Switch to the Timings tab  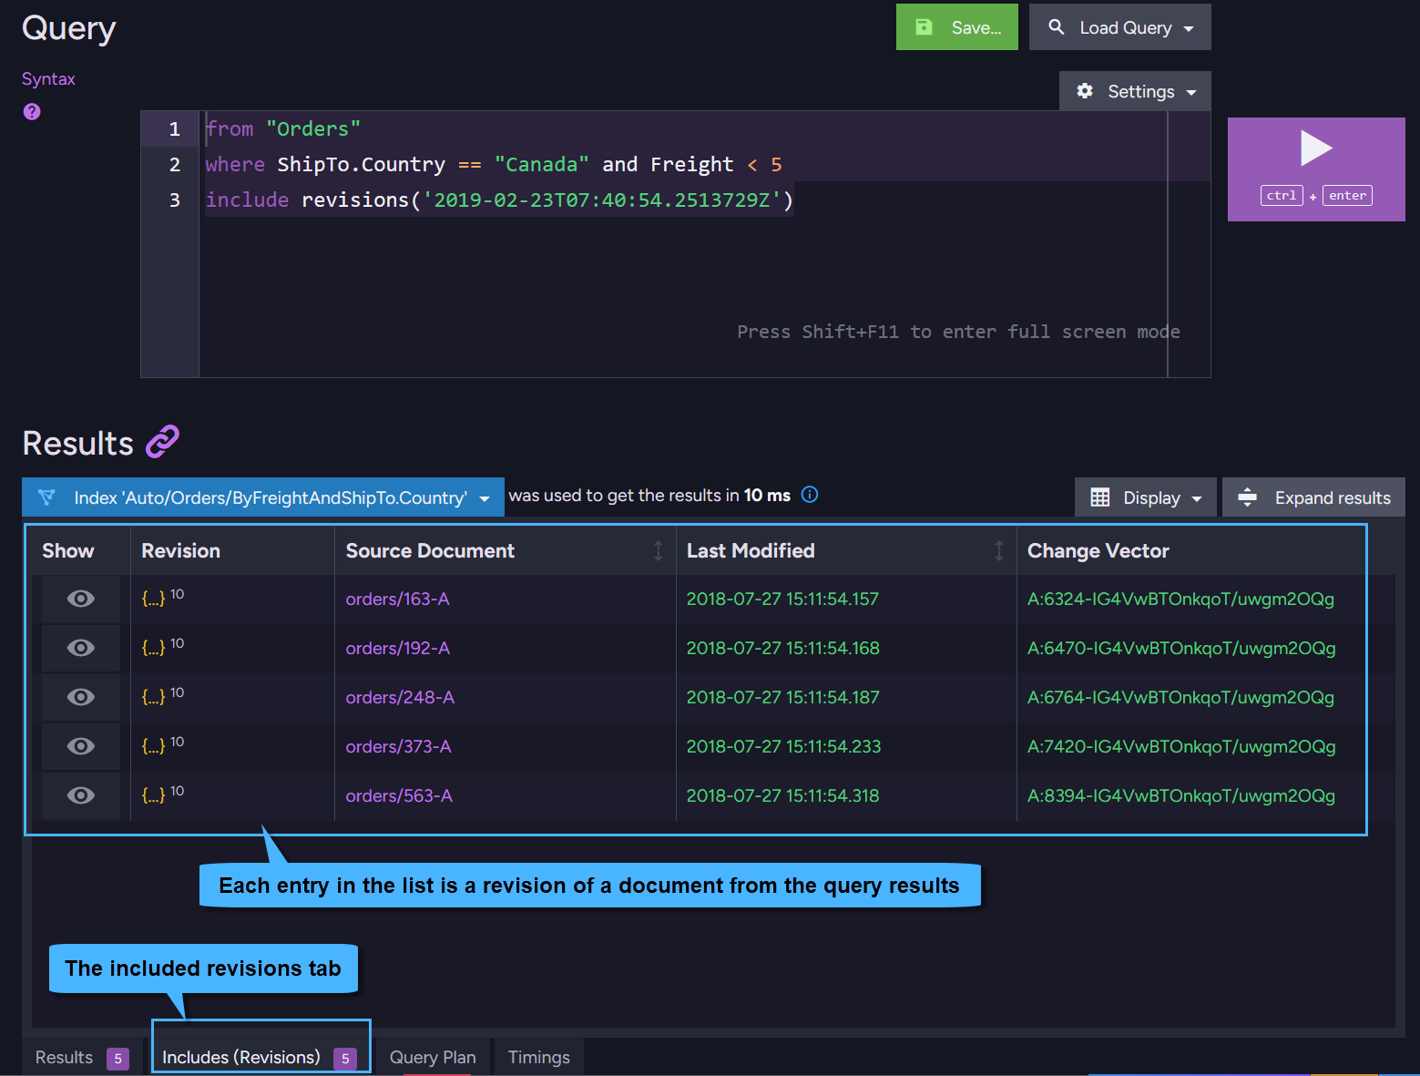(538, 1057)
